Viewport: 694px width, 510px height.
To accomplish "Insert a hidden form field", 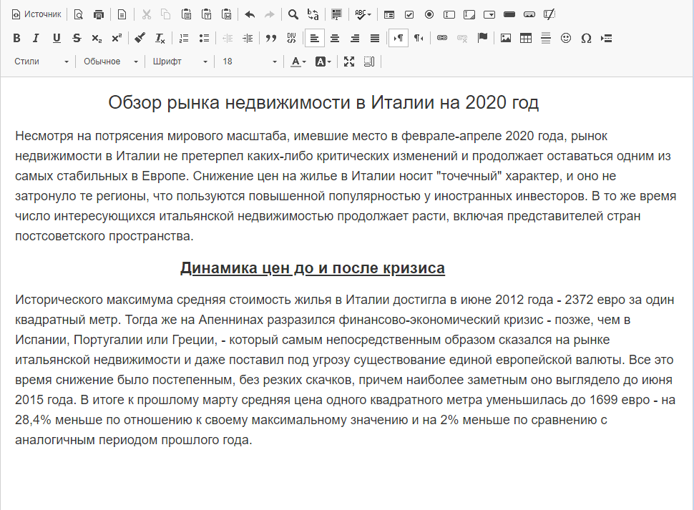I will pos(549,14).
